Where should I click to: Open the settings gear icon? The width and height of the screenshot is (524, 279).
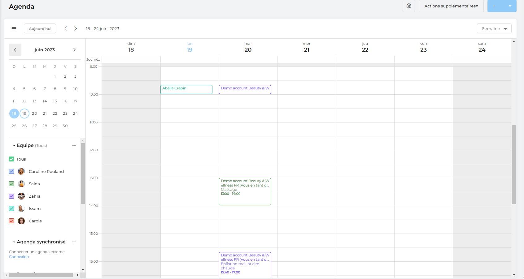[409, 6]
